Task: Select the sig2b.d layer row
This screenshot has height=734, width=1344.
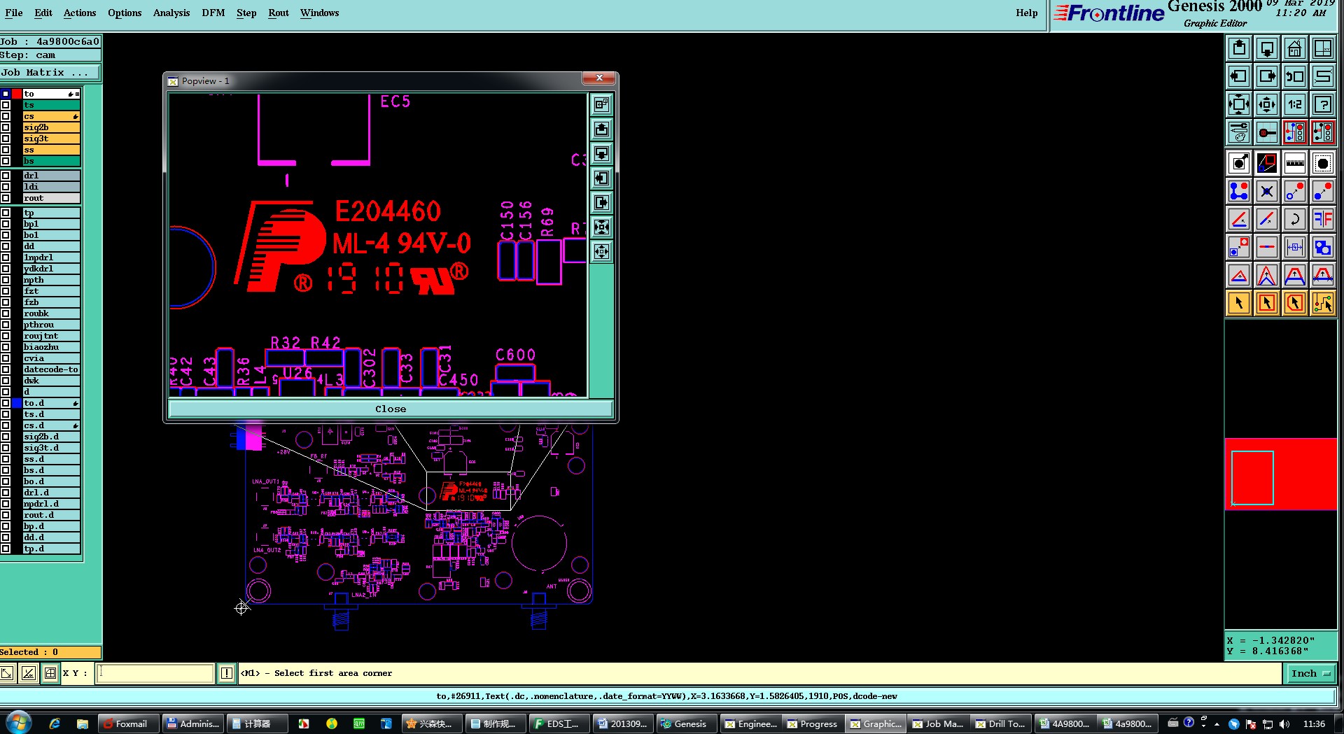Action: pyautogui.click(x=51, y=437)
